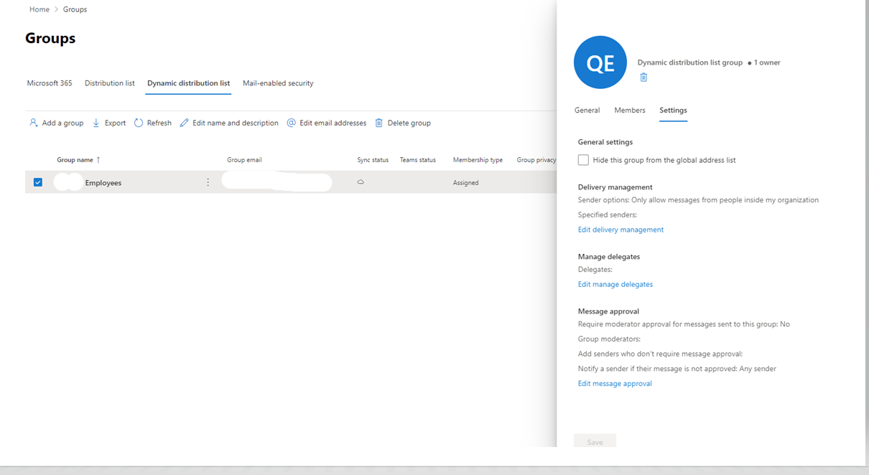Image resolution: width=869 pixels, height=475 pixels.
Task: Click the Refresh label in toolbar
Action: pyautogui.click(x=159, y=123)
